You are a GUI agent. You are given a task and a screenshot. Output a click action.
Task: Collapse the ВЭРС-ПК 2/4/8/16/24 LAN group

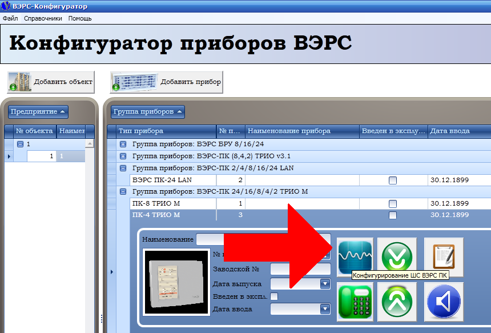(123, 168)
